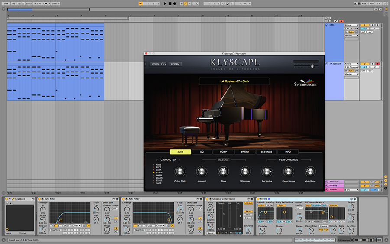Unfold track 1 M1 with its arrow
This screenshot has height=244, width=390.
click(327, 25)
